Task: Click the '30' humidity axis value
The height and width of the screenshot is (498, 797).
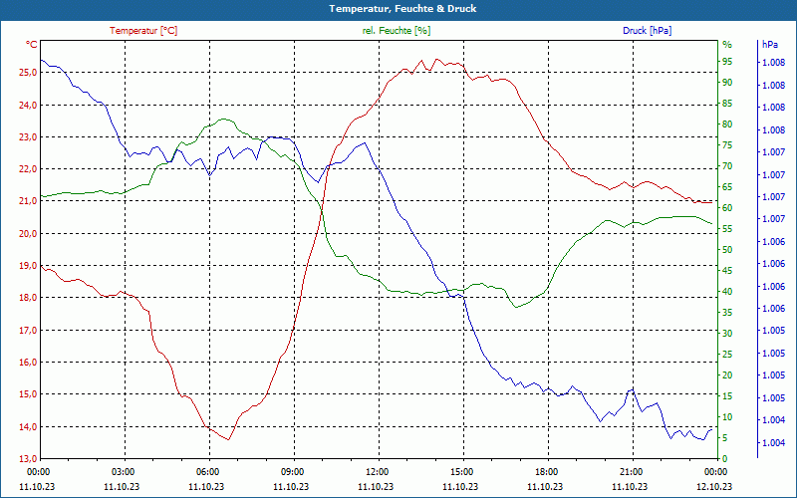Action: coord(727,334)
